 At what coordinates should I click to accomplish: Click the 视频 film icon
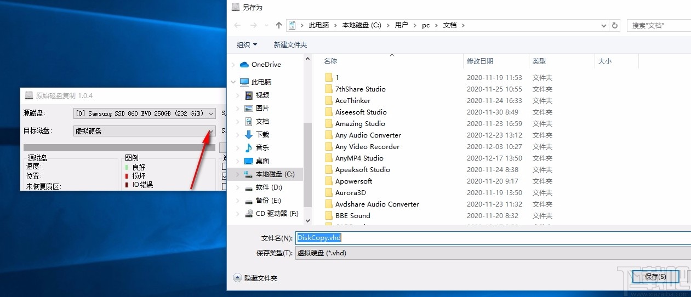[x=249, y=95]
